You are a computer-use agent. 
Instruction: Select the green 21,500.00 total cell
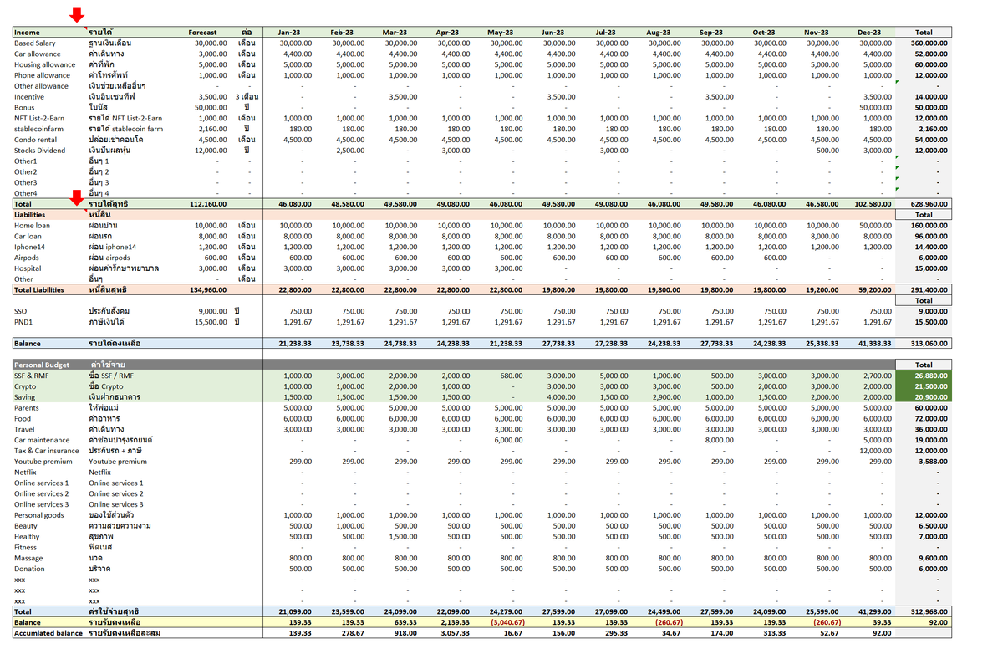click(924, 386)
